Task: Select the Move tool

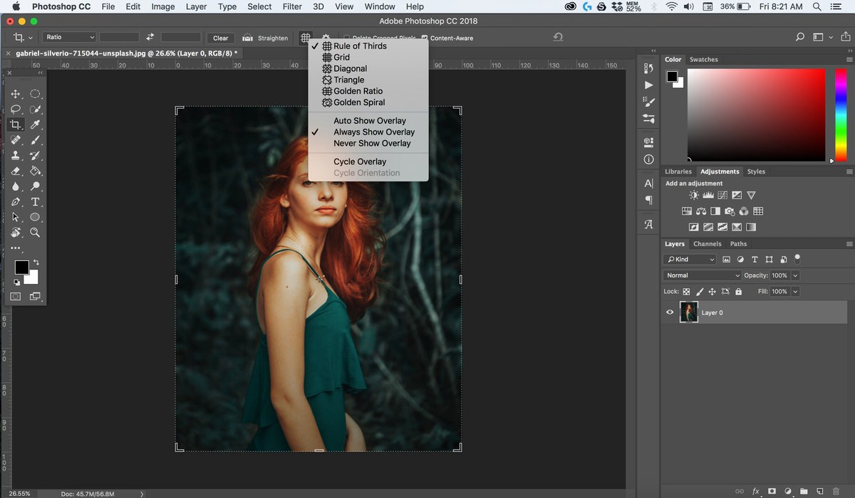Action: coord(16,94)
